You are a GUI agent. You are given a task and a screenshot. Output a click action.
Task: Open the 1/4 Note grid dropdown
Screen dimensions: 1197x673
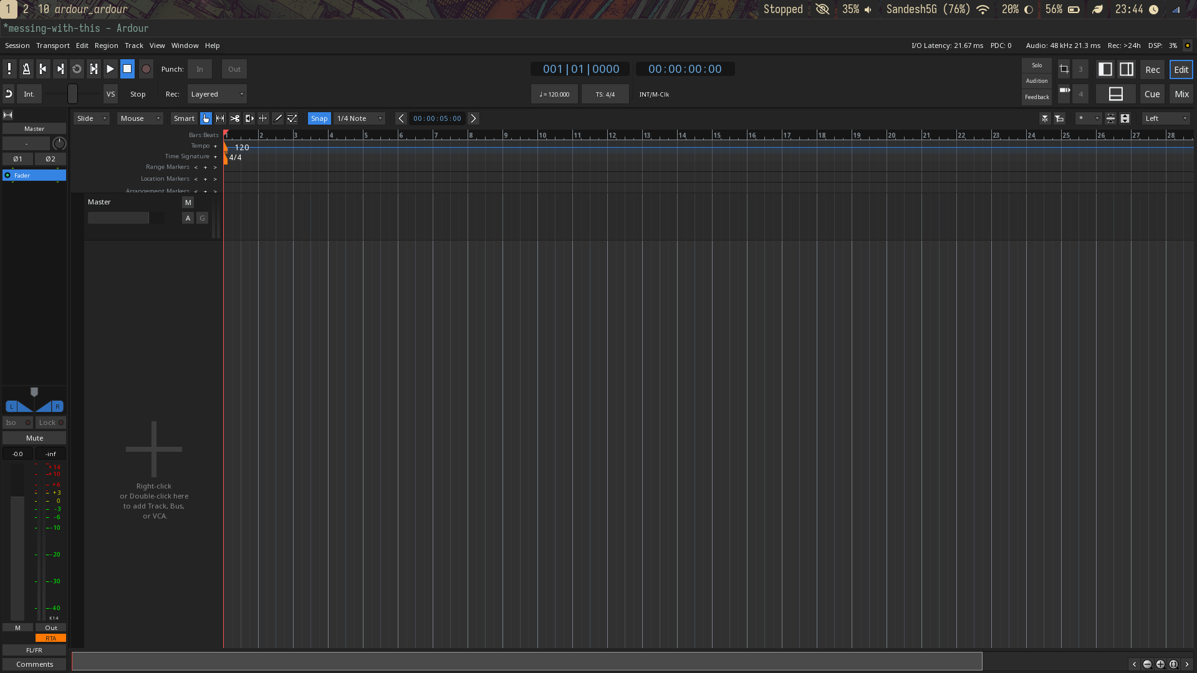pos(360,118)
